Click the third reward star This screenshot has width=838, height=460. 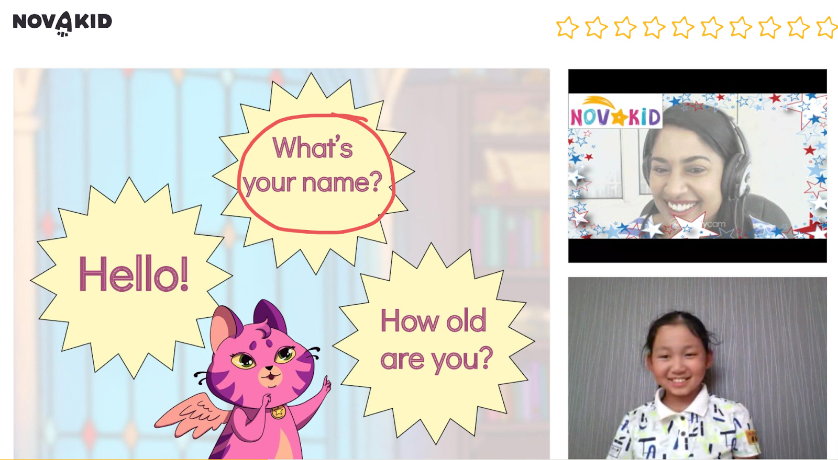click(625, 27)
